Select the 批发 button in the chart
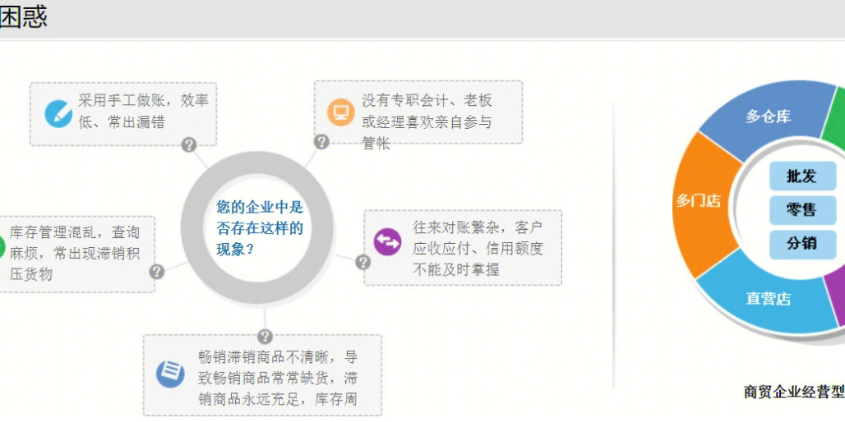Image resolution: width=845 pixels, height=422 pixels. click(801, 176)
